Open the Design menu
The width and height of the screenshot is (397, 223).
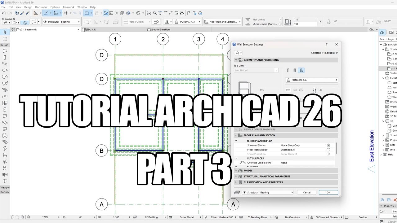pos(28,7)
